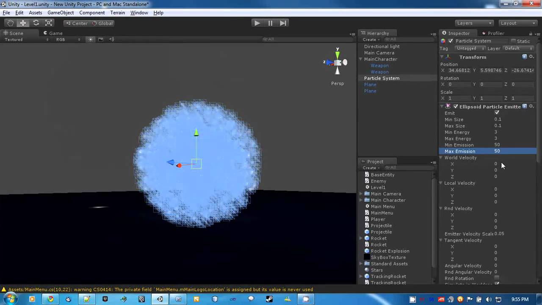The height and width of the screenshot is (305, 542).
Task: Open the Transform component help icon
Action: tap(524, 57)
